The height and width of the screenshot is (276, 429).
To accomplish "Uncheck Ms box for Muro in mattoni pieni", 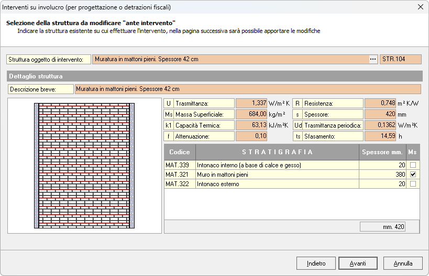I will click(413, 175).
